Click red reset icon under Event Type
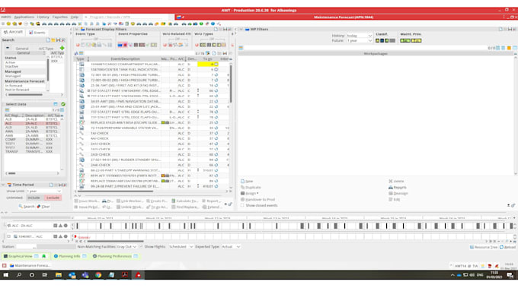Screen dimensions: 518x291 (x=78, y=45)
